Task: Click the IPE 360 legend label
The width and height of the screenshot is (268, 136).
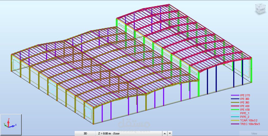Action: 244,102
